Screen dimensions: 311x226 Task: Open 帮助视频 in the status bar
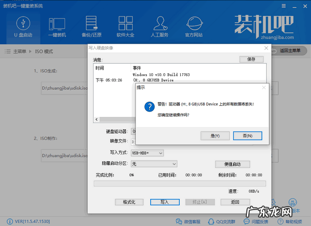pyautogui.click(x=290, y=222)
